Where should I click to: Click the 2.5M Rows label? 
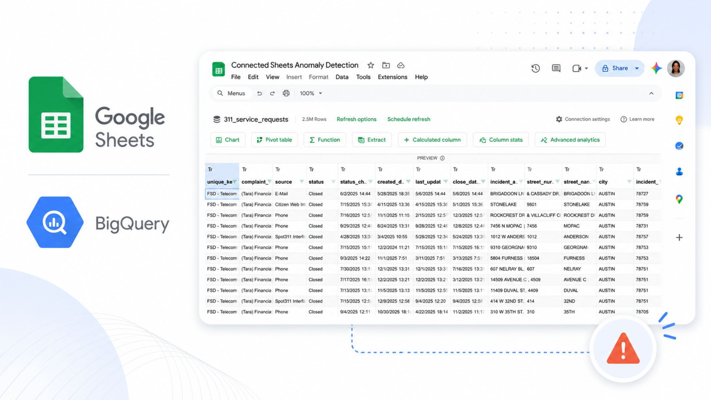pyautogui.click(x=314, y=119)
